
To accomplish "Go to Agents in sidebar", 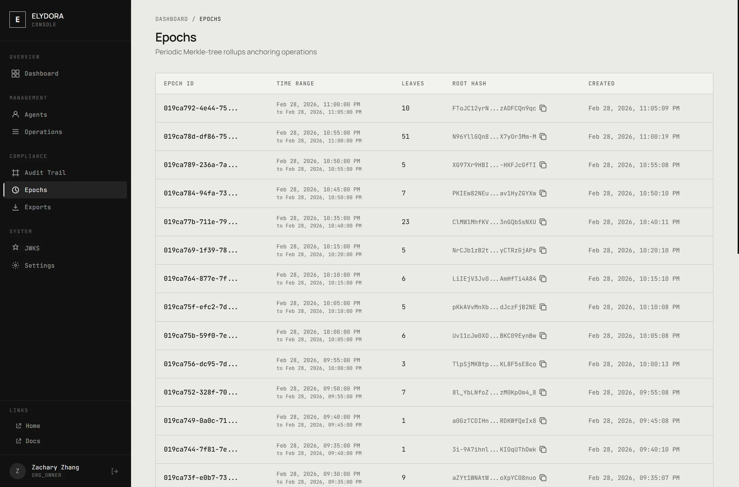I will pos(35,115).
